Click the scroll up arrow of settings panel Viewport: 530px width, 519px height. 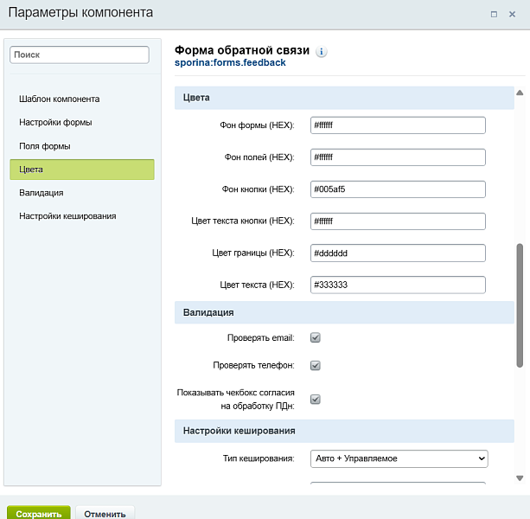[x=520, y=93]
